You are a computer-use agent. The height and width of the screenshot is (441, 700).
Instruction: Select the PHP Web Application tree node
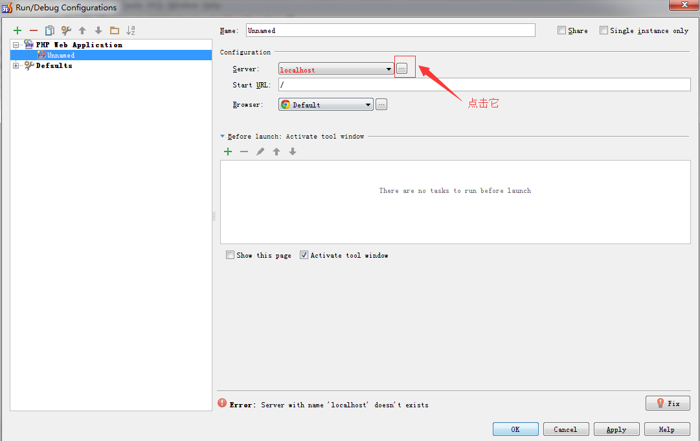tap(79, 45)
